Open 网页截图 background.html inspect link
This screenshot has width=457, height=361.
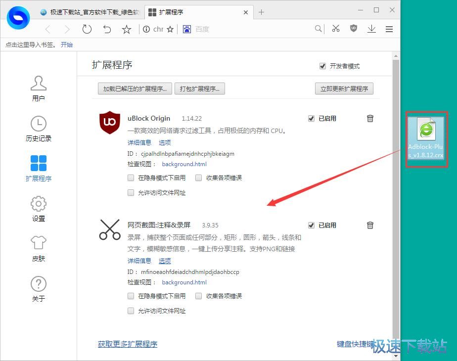[x=184, y=282]
